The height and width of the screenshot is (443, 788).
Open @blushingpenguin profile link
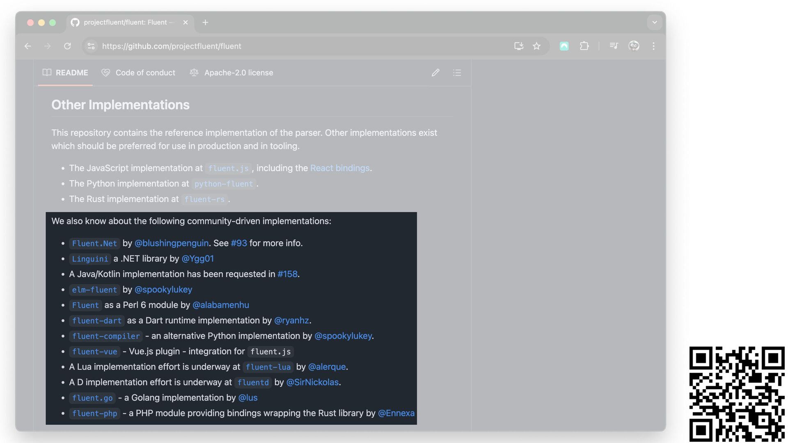(x=172, y=243)
